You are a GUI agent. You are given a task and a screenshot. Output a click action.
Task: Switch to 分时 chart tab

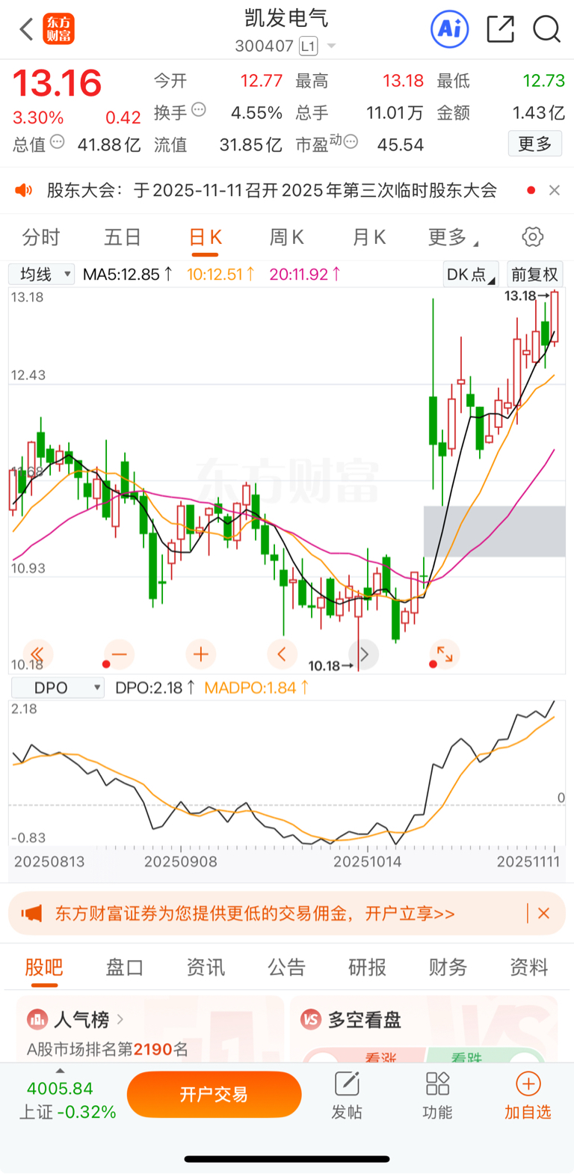point(40,238)
